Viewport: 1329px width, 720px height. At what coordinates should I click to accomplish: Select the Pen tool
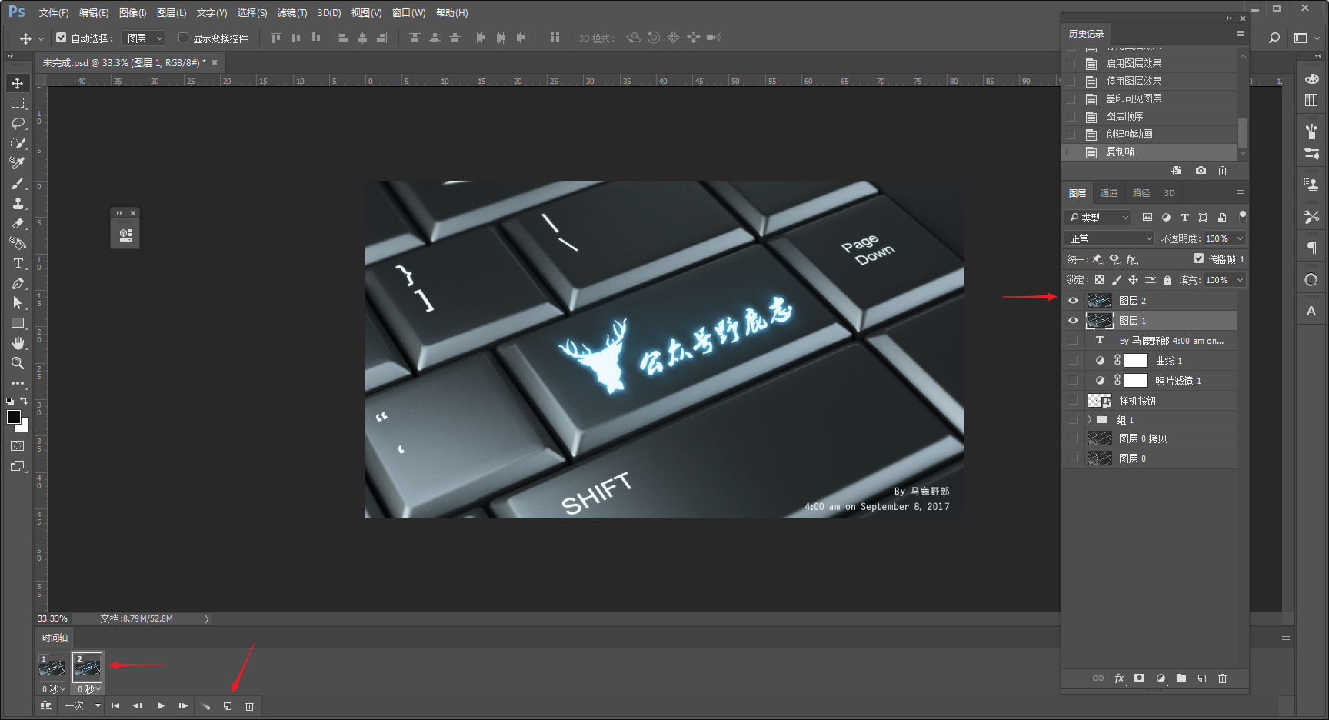pos(17,284)
